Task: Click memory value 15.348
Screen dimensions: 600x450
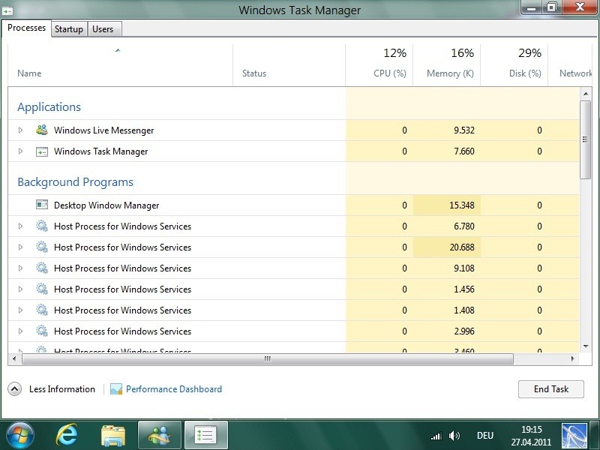Action: coord(462,205)
